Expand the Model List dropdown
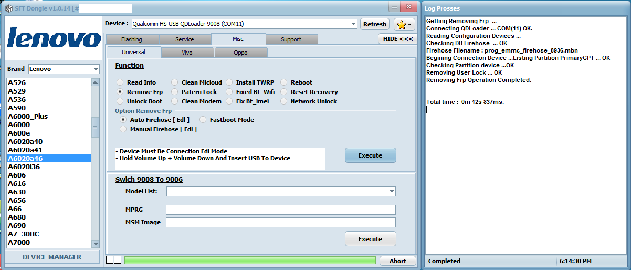Image resolution: width=631 pixels, height=270 pixels. 392,192
